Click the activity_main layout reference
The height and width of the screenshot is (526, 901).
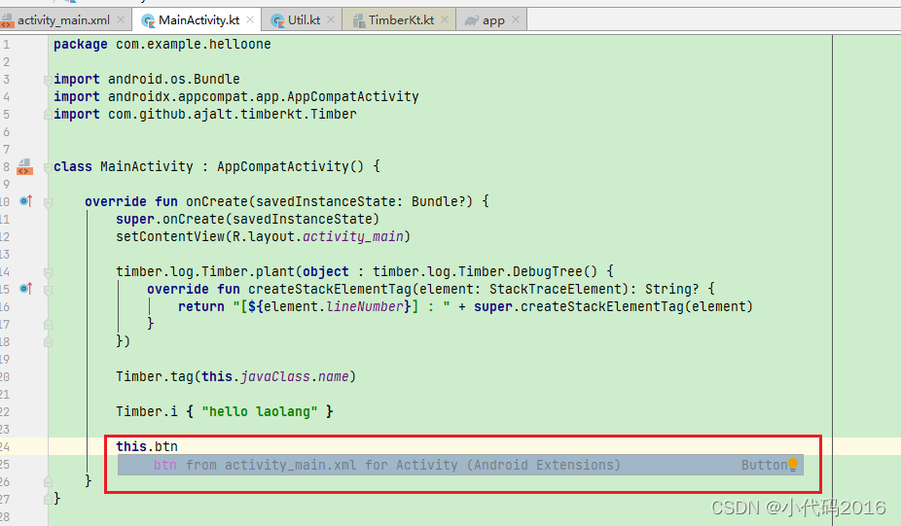353,236
